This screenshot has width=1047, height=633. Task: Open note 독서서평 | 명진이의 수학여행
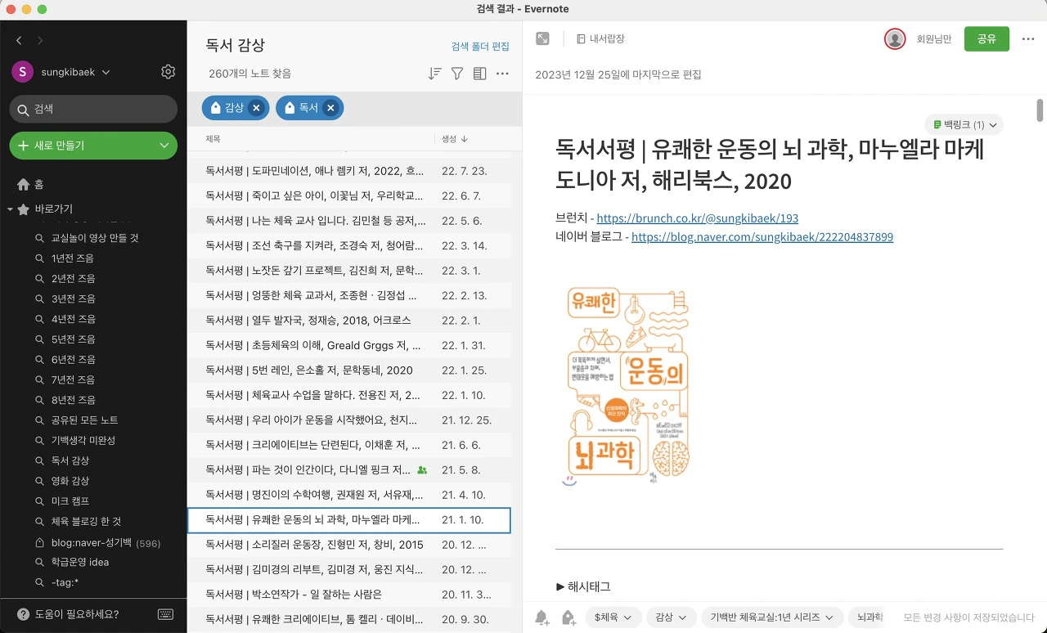(x=349, y=495)
